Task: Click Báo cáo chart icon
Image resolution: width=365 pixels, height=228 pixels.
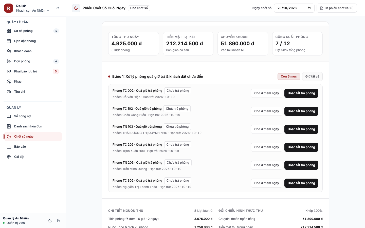Action: click(x=9, y=147)
